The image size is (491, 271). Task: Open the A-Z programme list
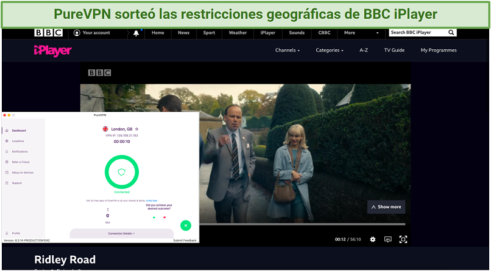(364, 50)
